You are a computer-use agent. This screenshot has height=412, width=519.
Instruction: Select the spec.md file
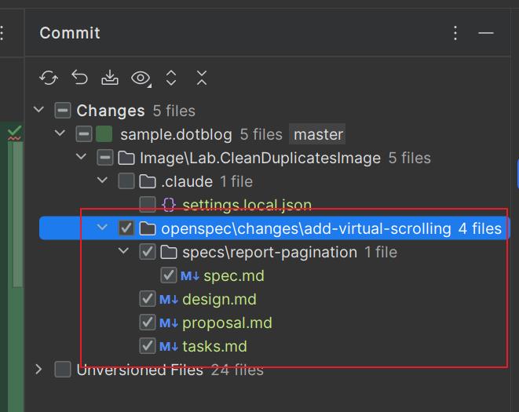(x=233, y=275)
